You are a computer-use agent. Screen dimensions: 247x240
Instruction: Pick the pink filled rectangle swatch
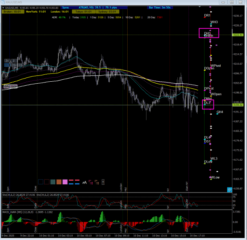[x=65, y=182]
